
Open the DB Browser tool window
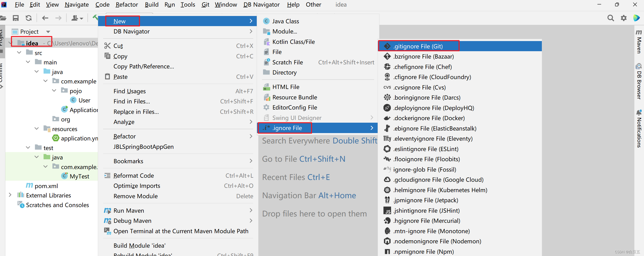(639, 82)
